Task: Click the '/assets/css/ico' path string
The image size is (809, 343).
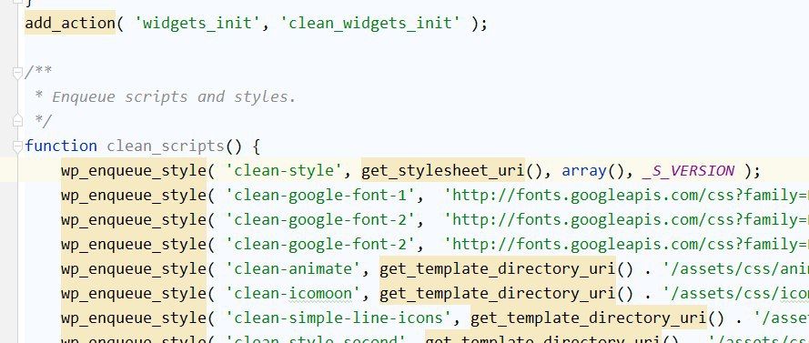Action: pos(737,293)
